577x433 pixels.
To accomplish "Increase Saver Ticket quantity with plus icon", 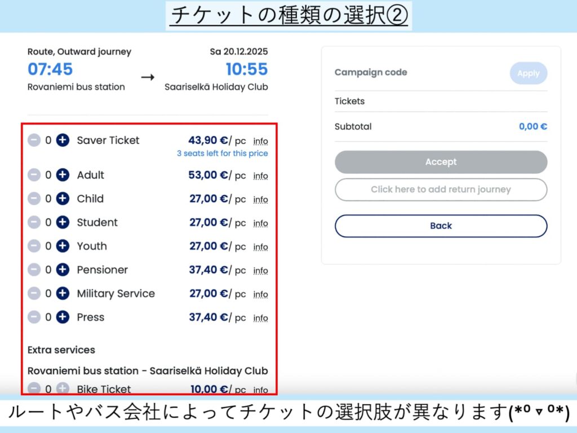I will click(63, 140).
